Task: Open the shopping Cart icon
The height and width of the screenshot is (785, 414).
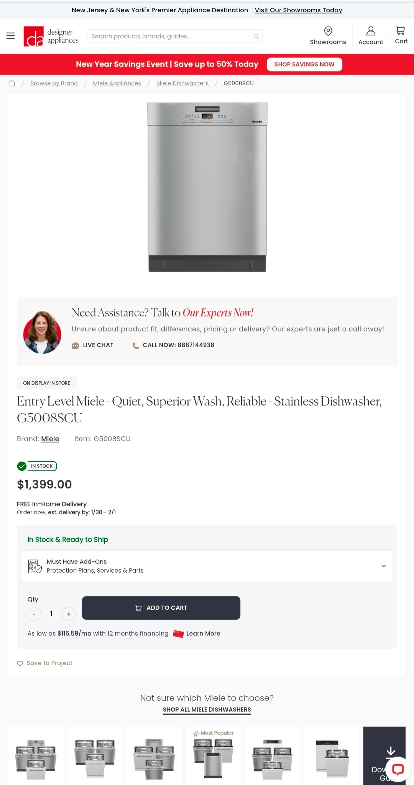Action: click(401, 31)
